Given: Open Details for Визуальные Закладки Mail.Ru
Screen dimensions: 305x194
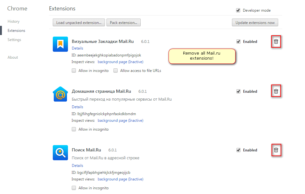Looking at the screenshot, I should [x=77, y=48].
